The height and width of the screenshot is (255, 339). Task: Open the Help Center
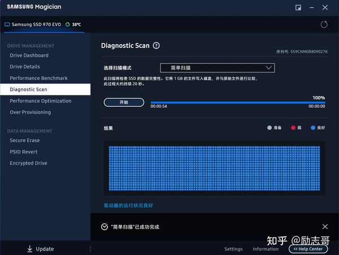pyautogui.click(x=308, y=249)
